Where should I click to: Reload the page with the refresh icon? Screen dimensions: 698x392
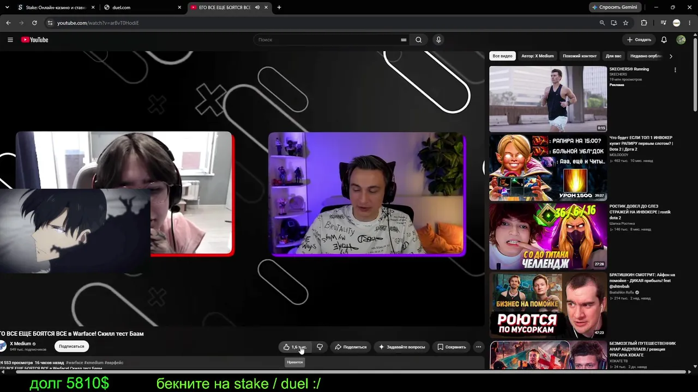(x=34, y=23)
